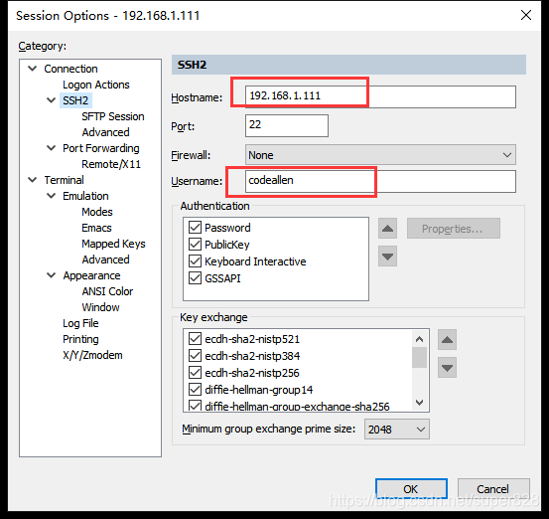549x519 pixels.
Task: Collapse the Connection category node
Action: (x=32, y=69)
